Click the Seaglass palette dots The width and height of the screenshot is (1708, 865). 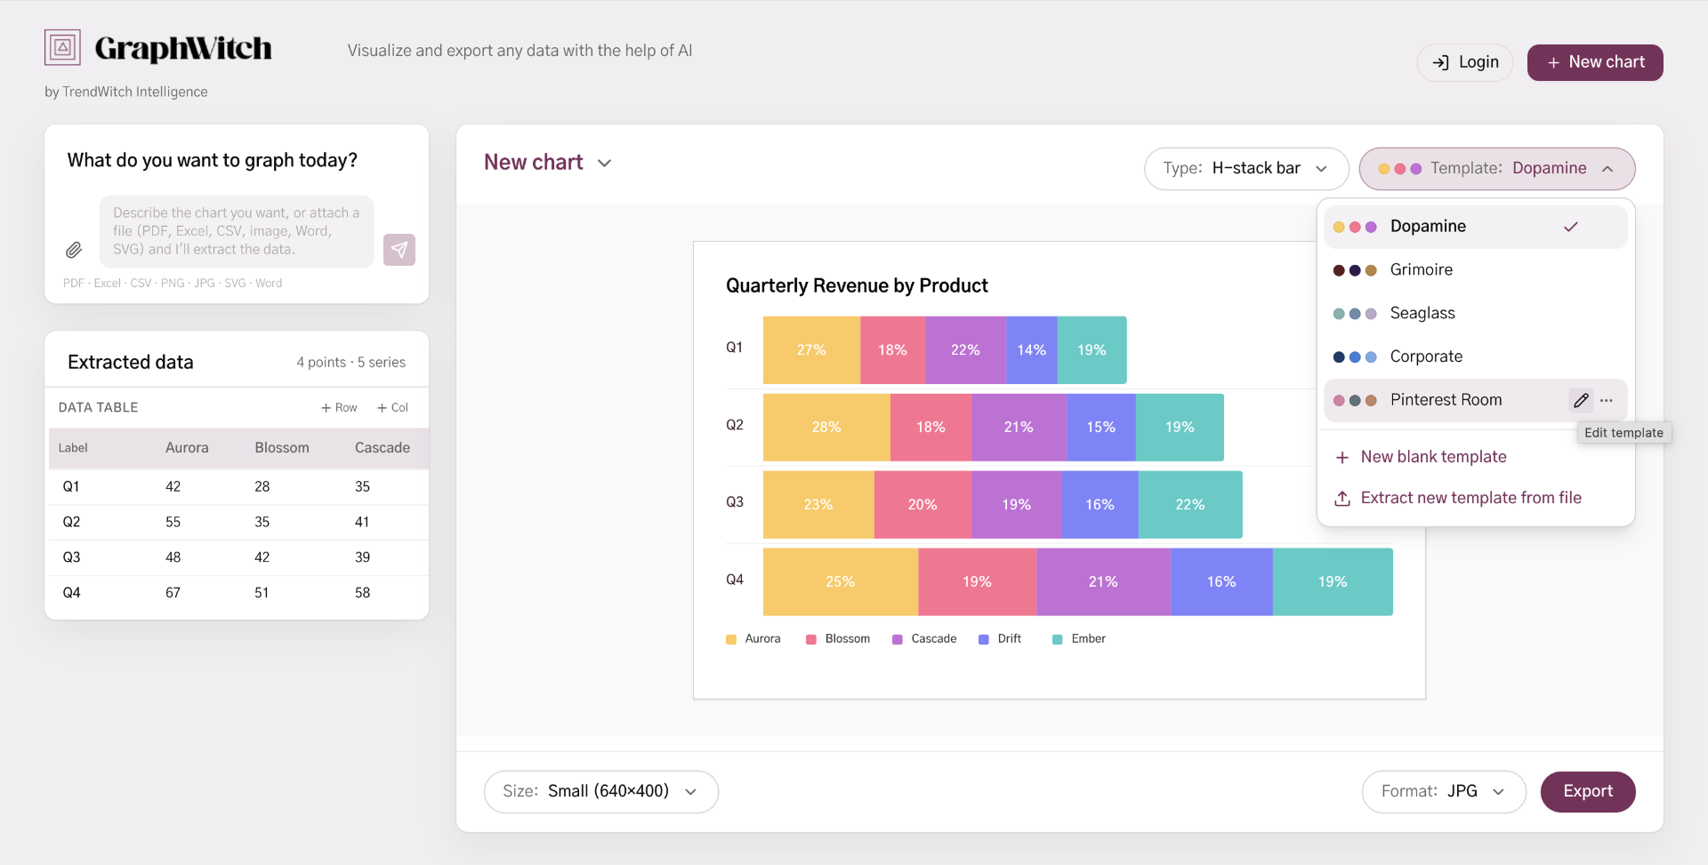[1355, 314]
